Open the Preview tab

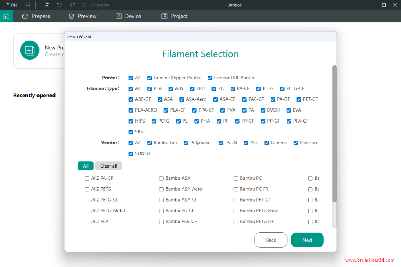[x=82, y=16]
